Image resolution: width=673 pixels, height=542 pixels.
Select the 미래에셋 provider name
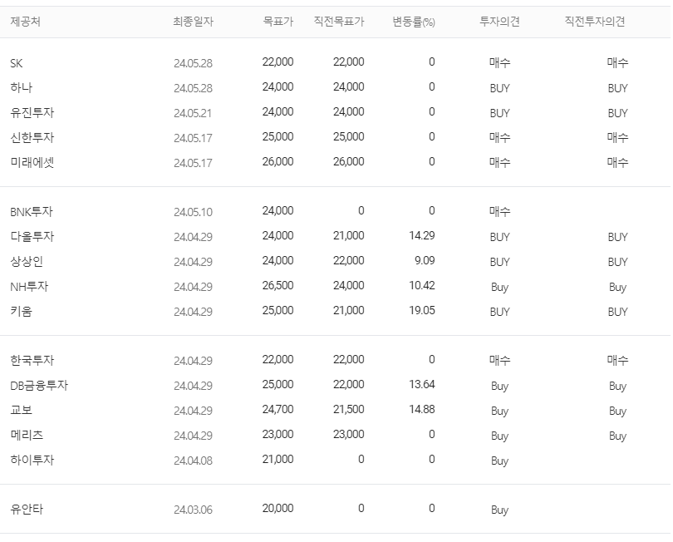coord(32,162)
